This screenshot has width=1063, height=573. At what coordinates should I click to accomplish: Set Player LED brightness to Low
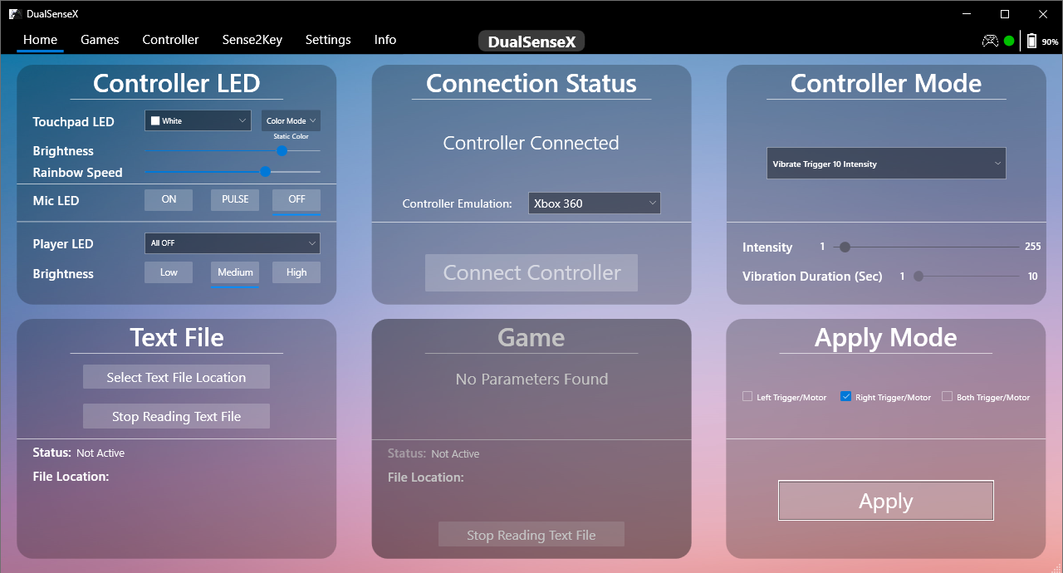click(169, 272)
